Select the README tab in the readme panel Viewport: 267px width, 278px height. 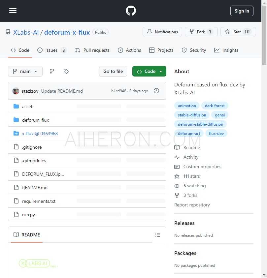click(x=27, y=235)
